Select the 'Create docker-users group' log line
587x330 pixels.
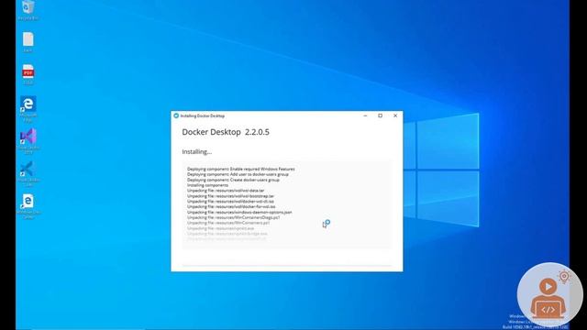click(233, 180)
